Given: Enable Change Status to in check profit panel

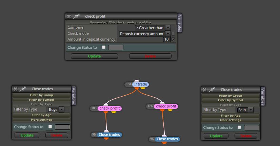Looking at the screenshot, I should tap(104, 47).
